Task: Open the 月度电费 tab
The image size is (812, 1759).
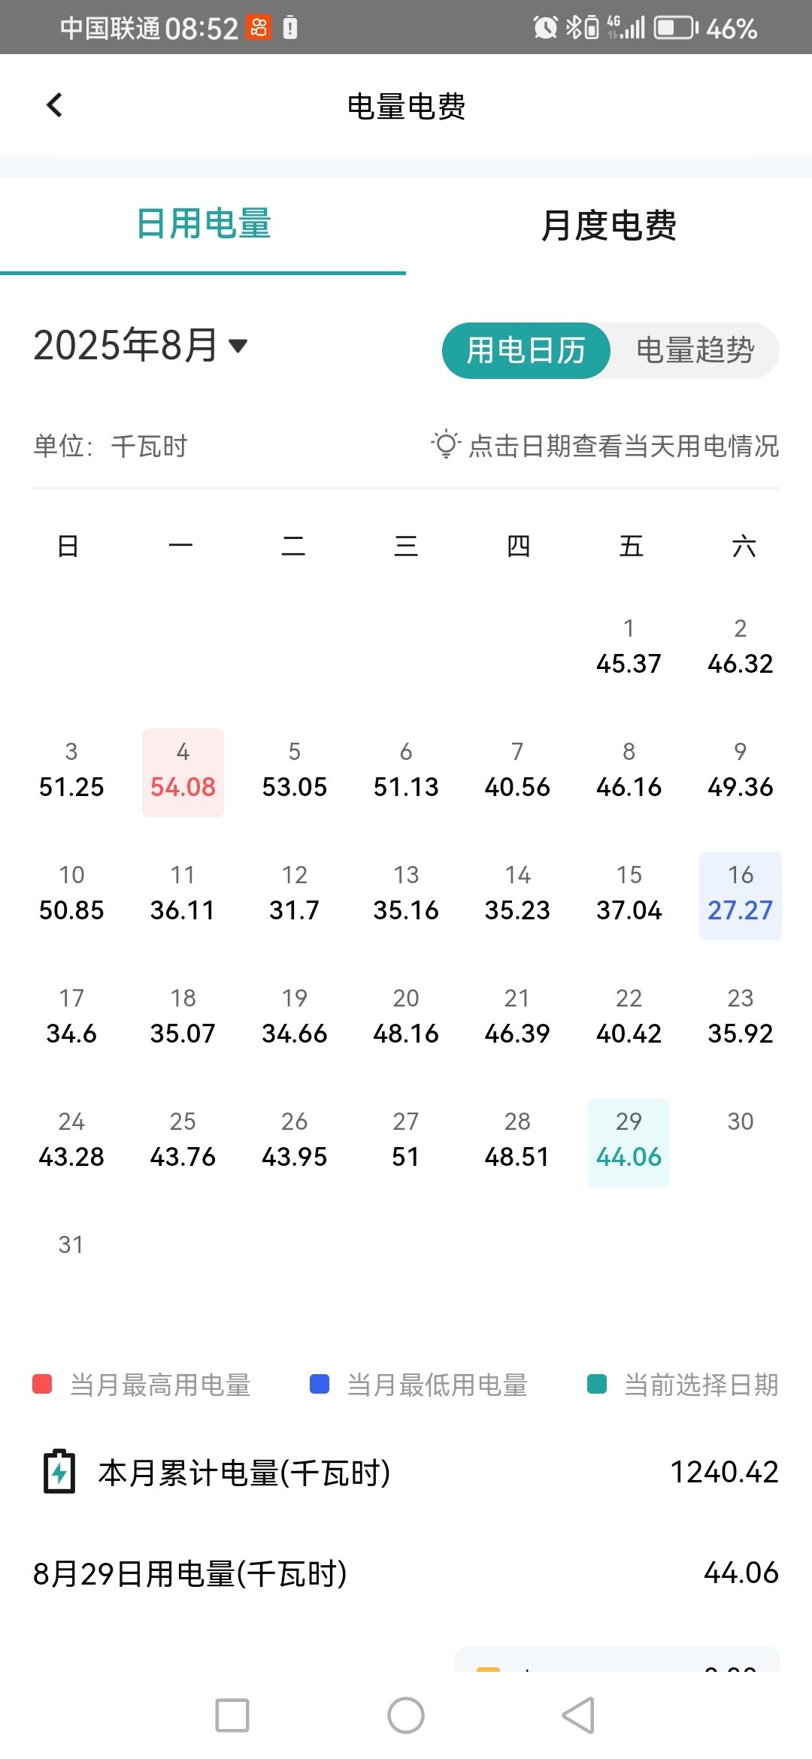Action: click(x=608, y=225)
